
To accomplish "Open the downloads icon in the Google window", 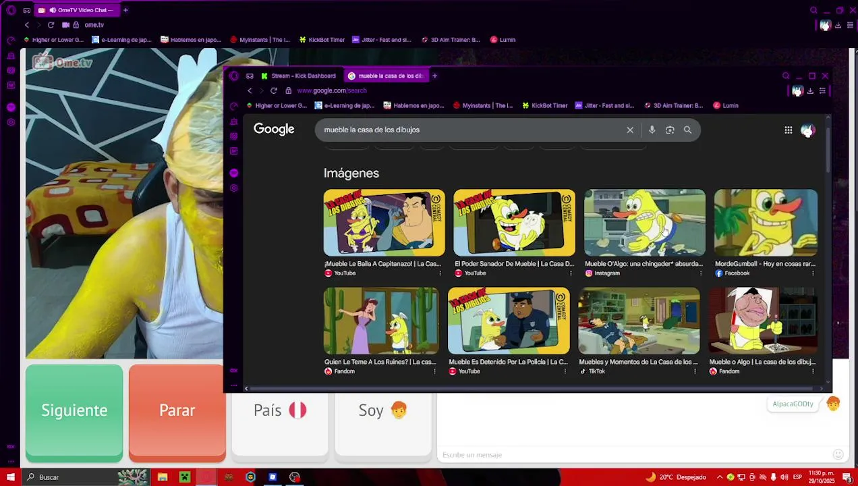I will point(810,91).
